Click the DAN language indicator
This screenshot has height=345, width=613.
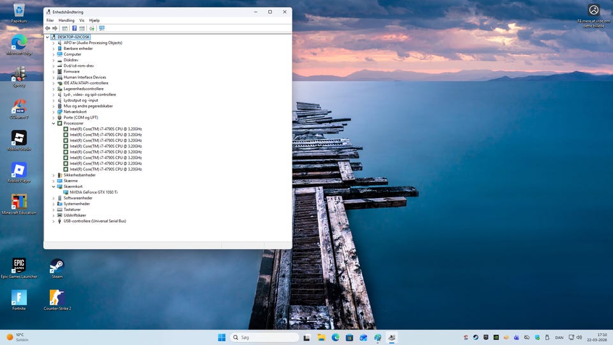pyautogui.click(x=559, y=337)
